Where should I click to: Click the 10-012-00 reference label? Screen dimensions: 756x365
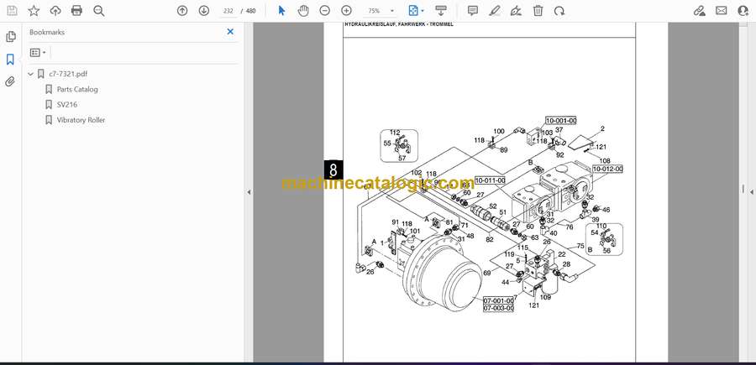[x=607, y=169]
